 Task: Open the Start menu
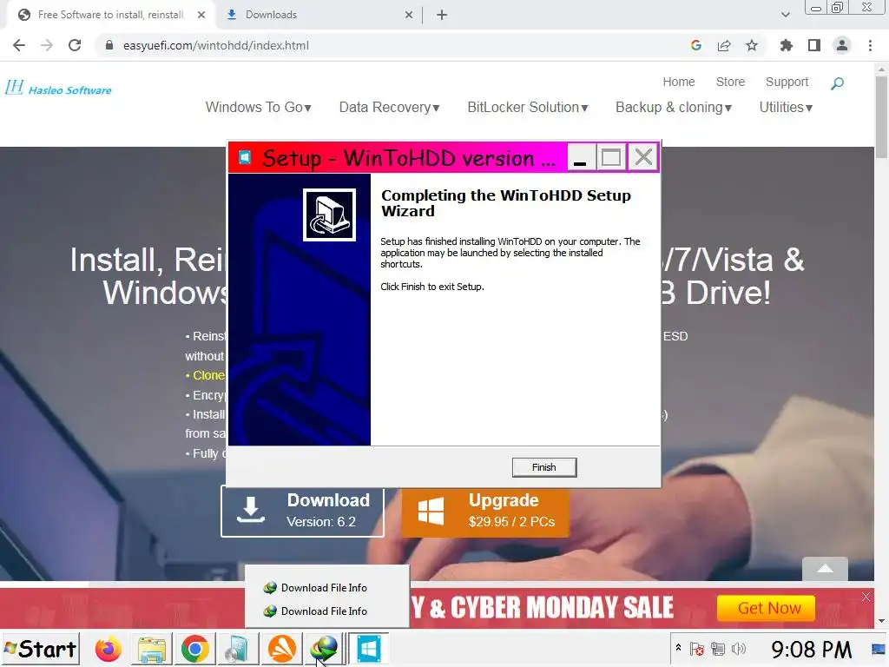pos(40,649)
